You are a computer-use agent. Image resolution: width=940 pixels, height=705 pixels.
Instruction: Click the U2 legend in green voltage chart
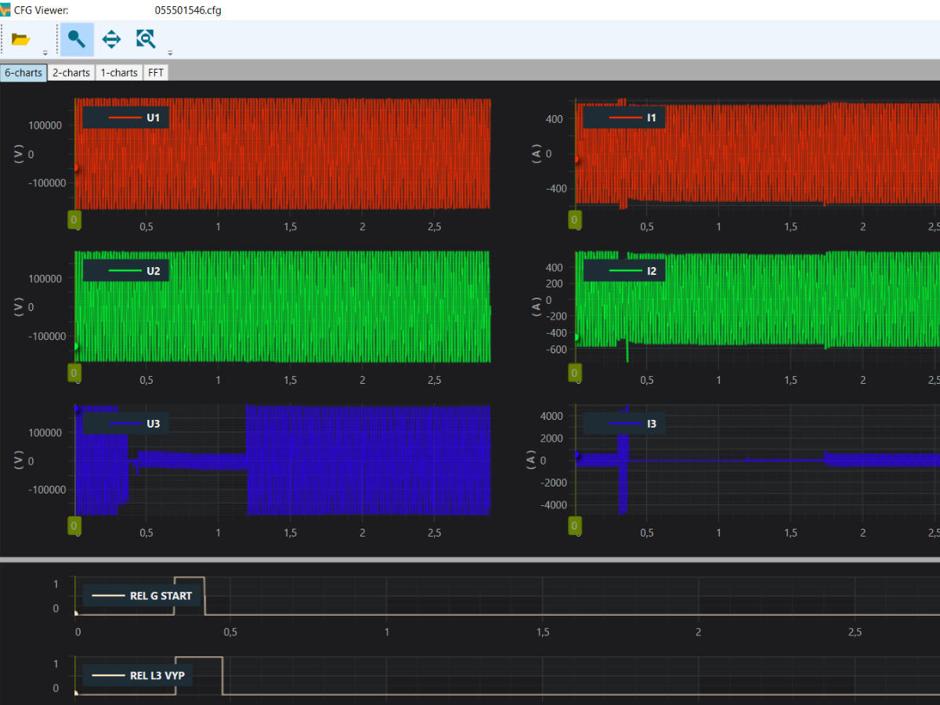click(125, 269)
